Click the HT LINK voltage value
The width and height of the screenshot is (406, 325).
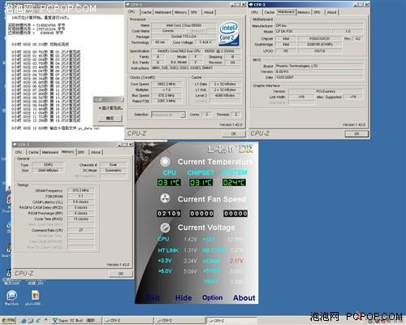pyautogui.click(x=190, y=250)
